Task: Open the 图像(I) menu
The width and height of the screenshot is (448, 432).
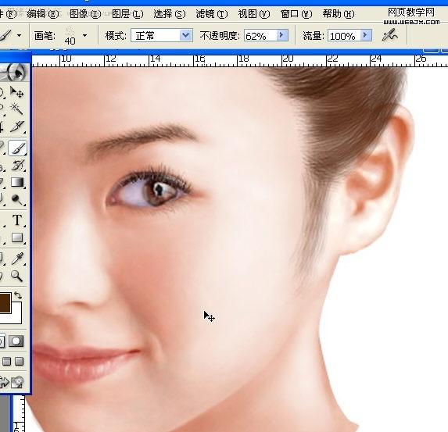Action: tap(85, 14)
